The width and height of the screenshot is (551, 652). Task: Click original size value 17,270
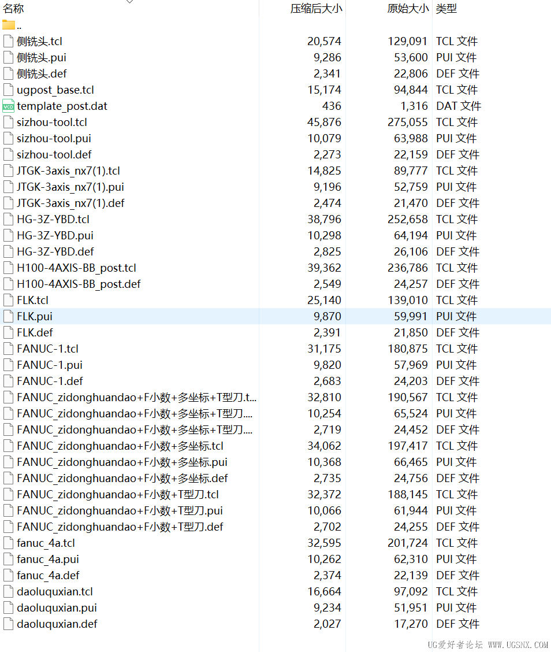[411, 624]
